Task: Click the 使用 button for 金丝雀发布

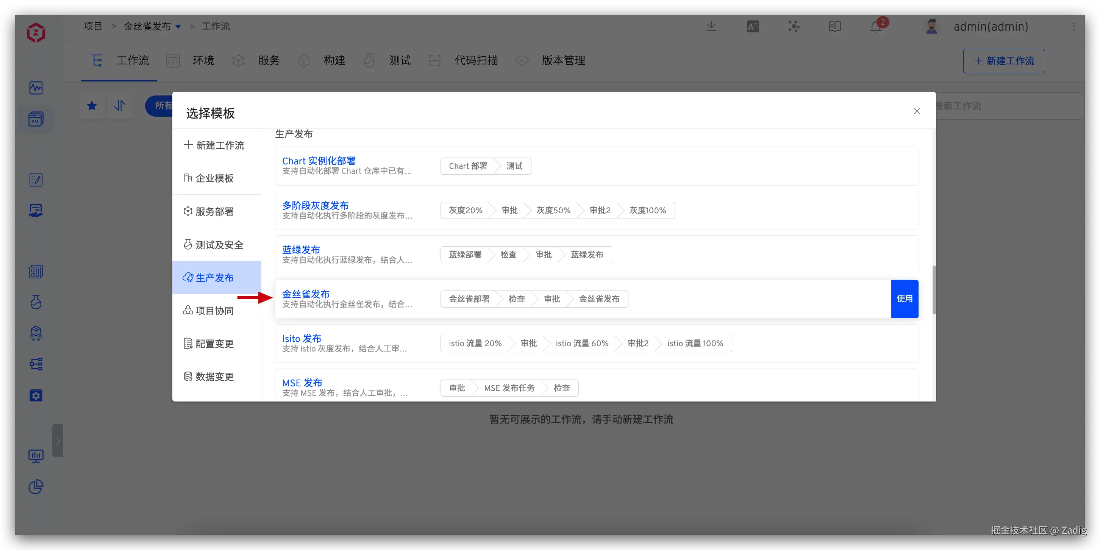Action: 905,299
